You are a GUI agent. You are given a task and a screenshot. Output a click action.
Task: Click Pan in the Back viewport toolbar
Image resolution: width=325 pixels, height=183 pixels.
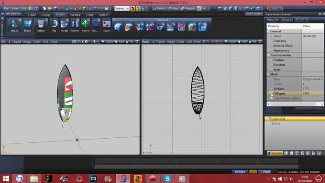[x=242, y=42]
